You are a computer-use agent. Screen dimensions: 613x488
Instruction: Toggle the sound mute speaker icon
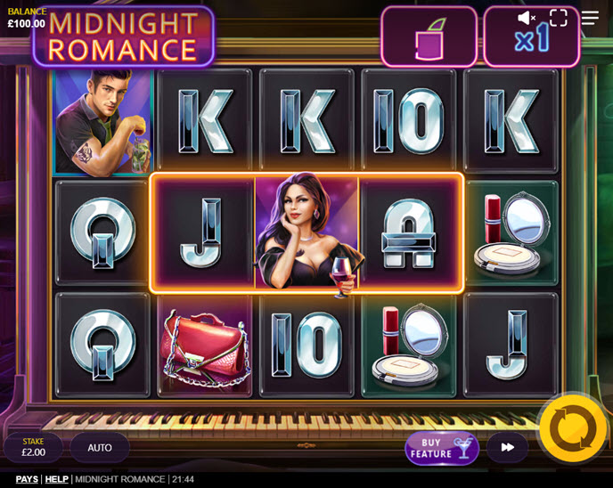pyautogui.click(x=527, y=18)
